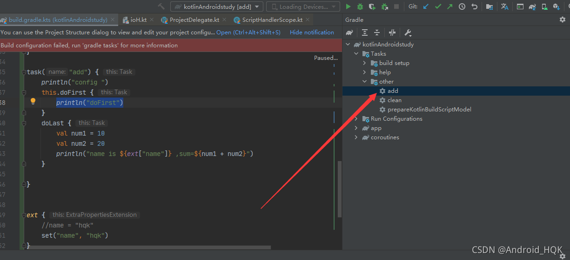Reload all Gradle projects
Screen dimensions: 570x260
[349, 32]
